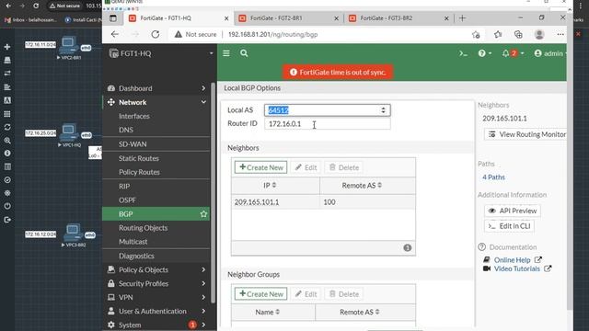Open Online Help link
The width and height of the screenshot is (589, 331).
[512, 259]
